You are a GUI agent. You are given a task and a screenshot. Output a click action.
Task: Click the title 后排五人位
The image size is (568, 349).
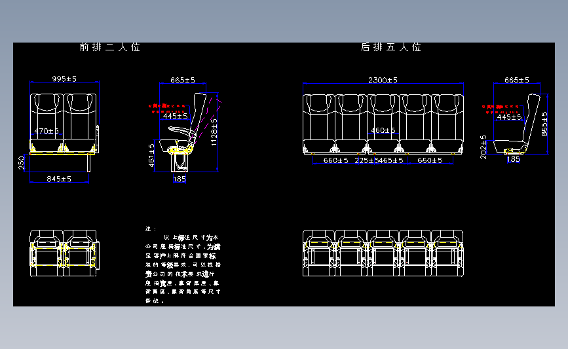pos(391,47)
